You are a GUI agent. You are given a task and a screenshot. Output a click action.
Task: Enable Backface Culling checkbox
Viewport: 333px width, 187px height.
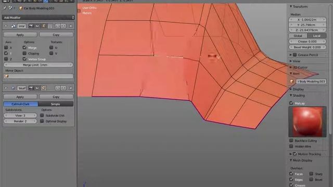tap(291, 141)
